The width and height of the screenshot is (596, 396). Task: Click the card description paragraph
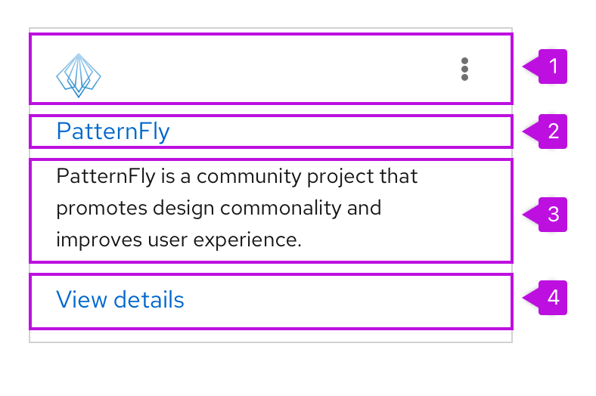click(x=237, y=209)
